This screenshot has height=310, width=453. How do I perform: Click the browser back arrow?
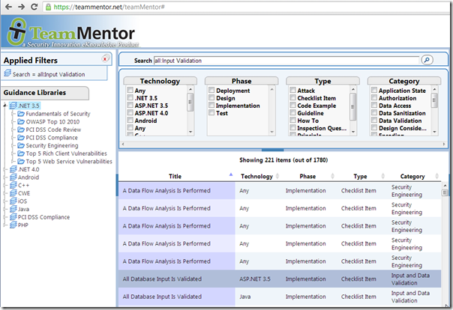[x=9, y=7]
